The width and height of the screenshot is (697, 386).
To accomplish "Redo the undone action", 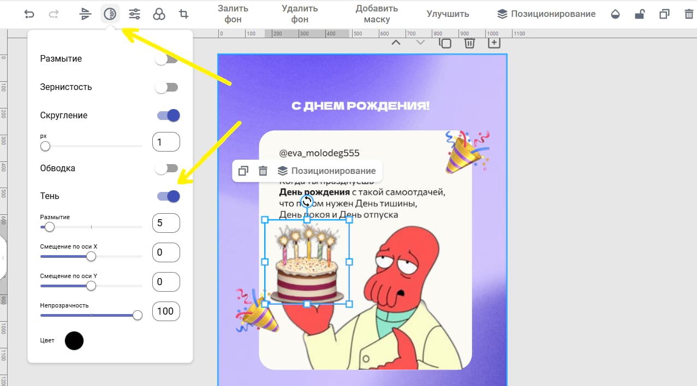I will tap(53, 14).
